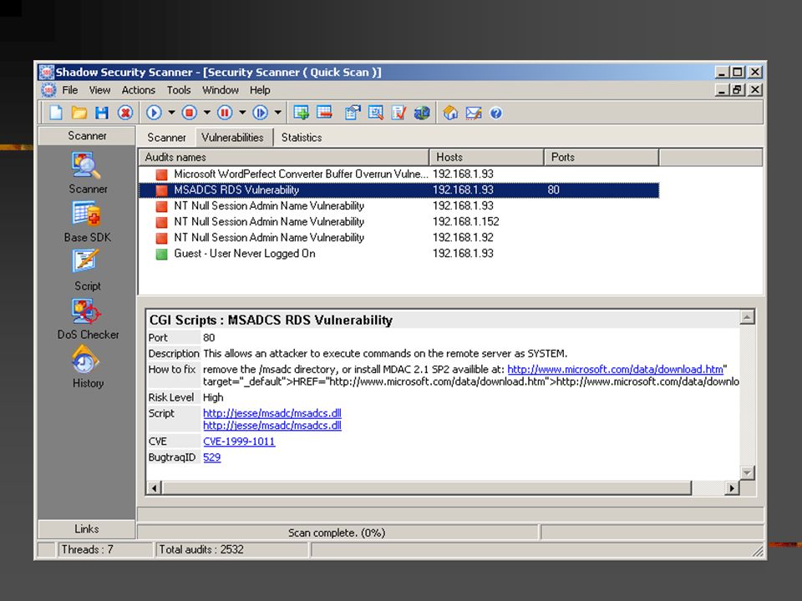Open the DoS Checker sidebar module

click(x=88, y=319)
